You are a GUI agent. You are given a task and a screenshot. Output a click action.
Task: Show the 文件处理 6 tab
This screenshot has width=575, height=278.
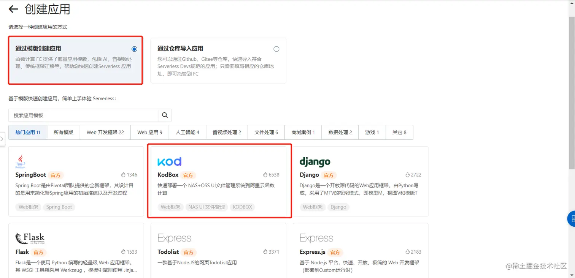point(266,132)
